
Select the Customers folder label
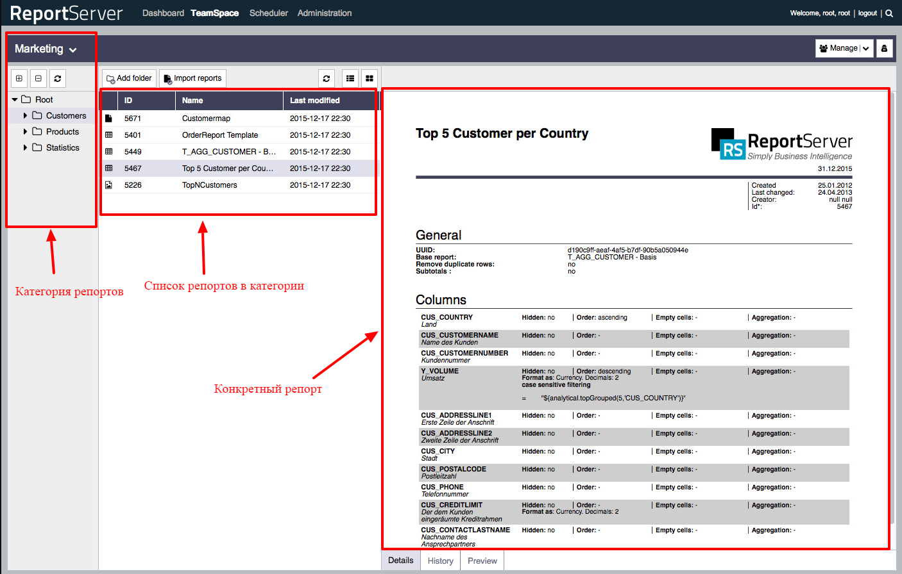pos(66,115)
